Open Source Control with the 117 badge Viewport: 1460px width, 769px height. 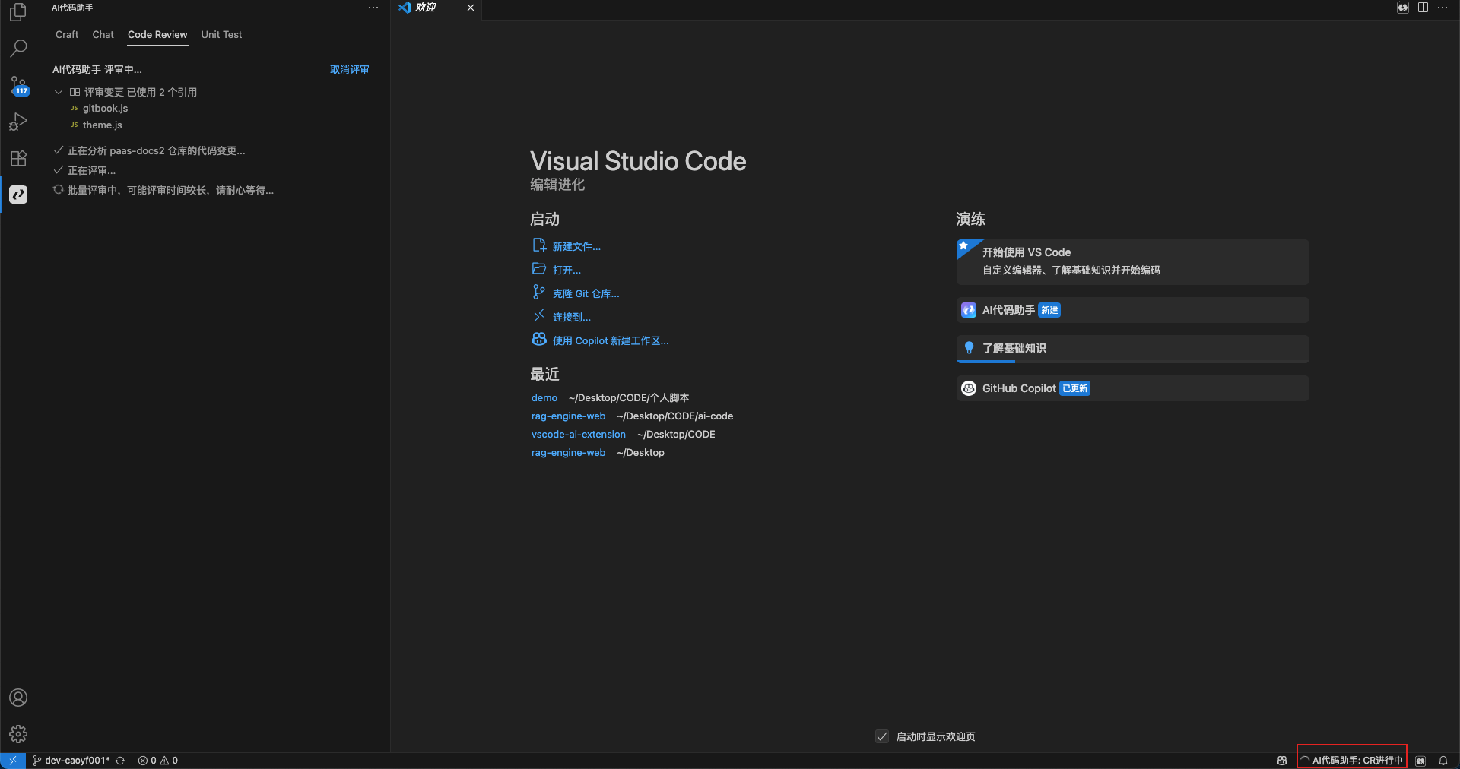[18, 85]
